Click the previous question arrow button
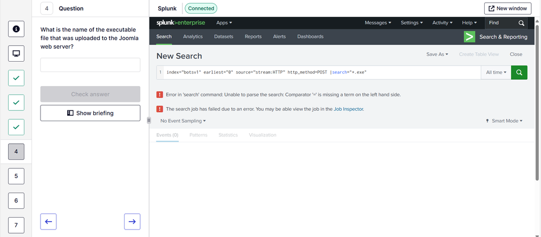The image size is (541, 237). click(48, 221)
